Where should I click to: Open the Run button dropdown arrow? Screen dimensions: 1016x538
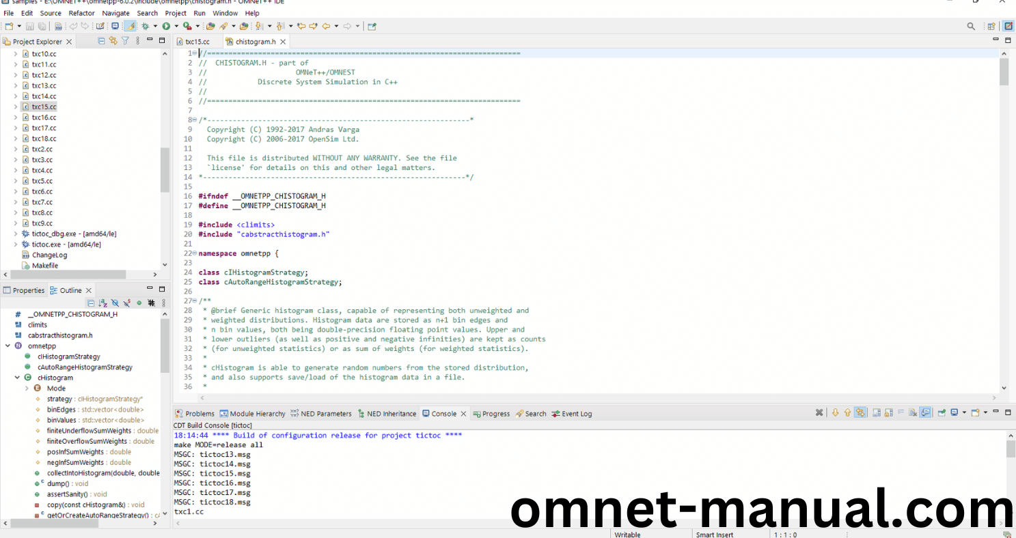pos(175,26)
